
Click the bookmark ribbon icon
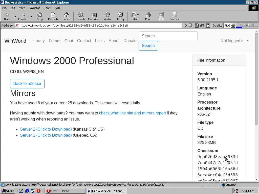[x=190, y=26]
